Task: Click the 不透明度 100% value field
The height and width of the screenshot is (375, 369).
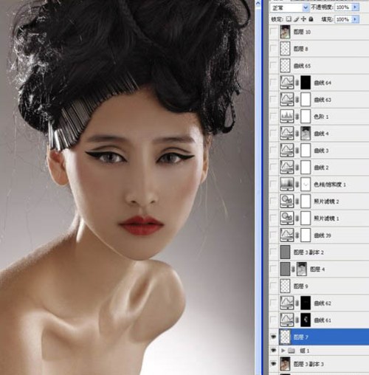Action: click(343, 7)
